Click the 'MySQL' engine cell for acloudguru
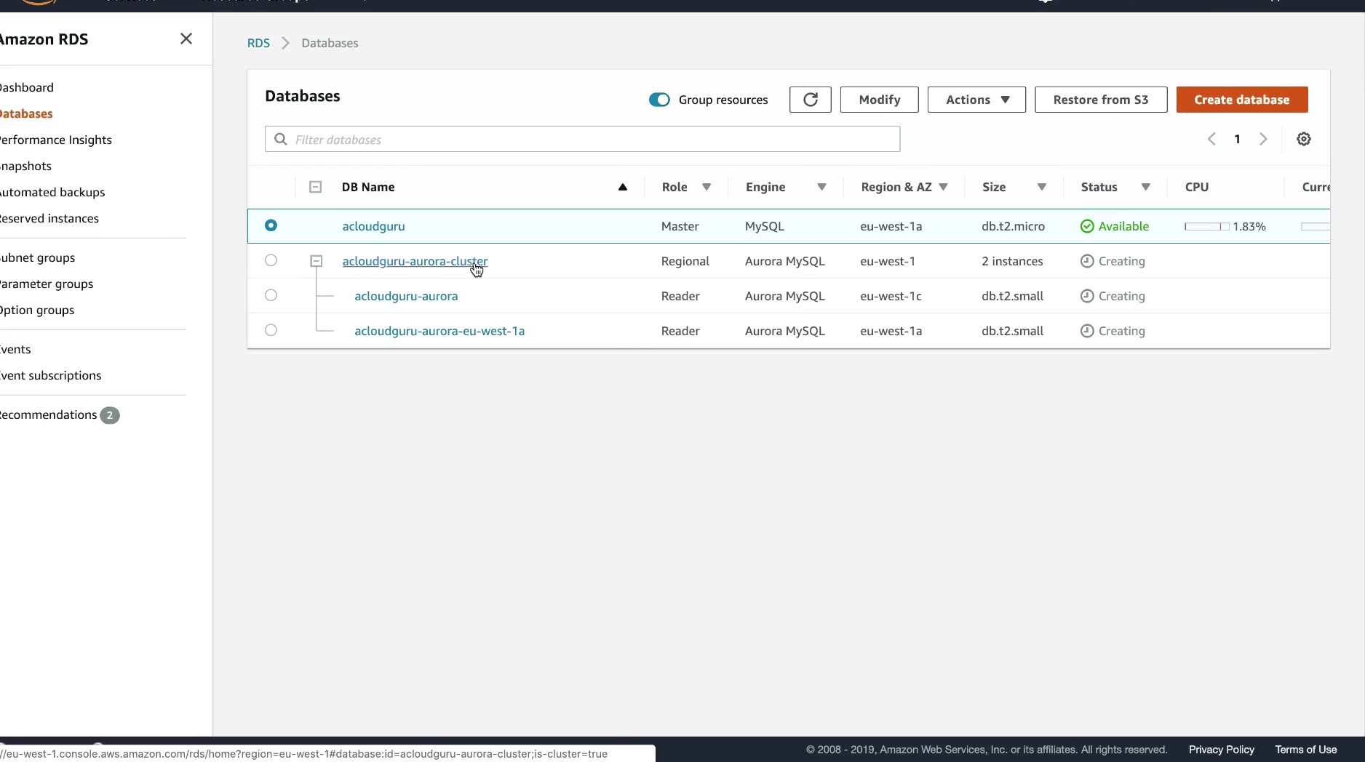This screenshot has width=1365, height=762. (764, 226)
